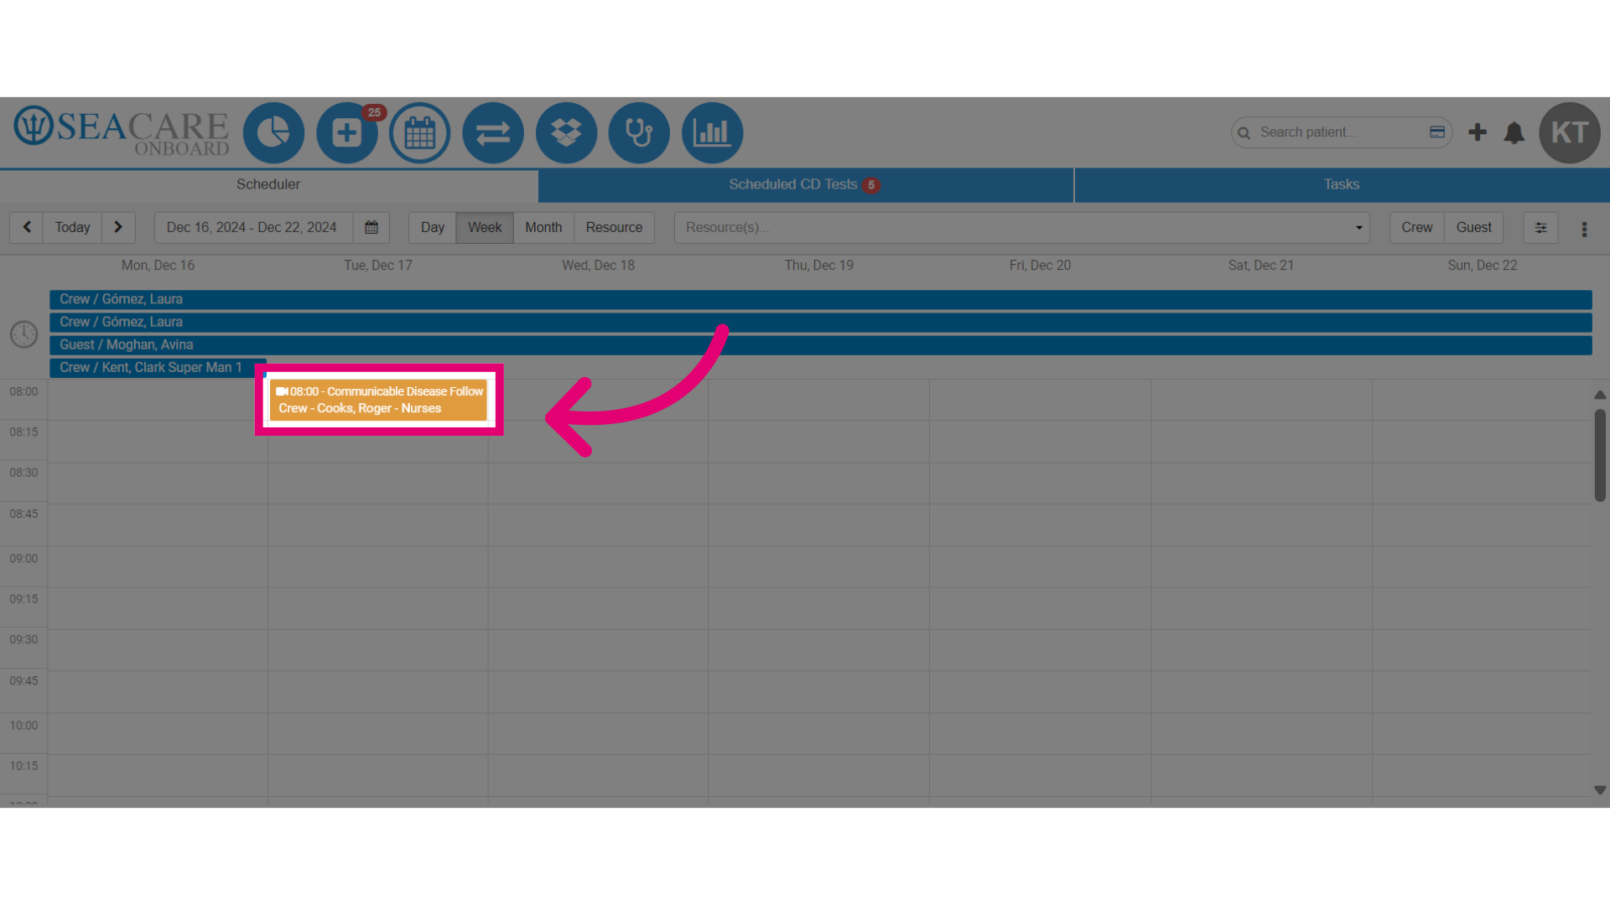Toggle the Crew filter
Screen dimensions: 1610x905
click(1417, 227)
